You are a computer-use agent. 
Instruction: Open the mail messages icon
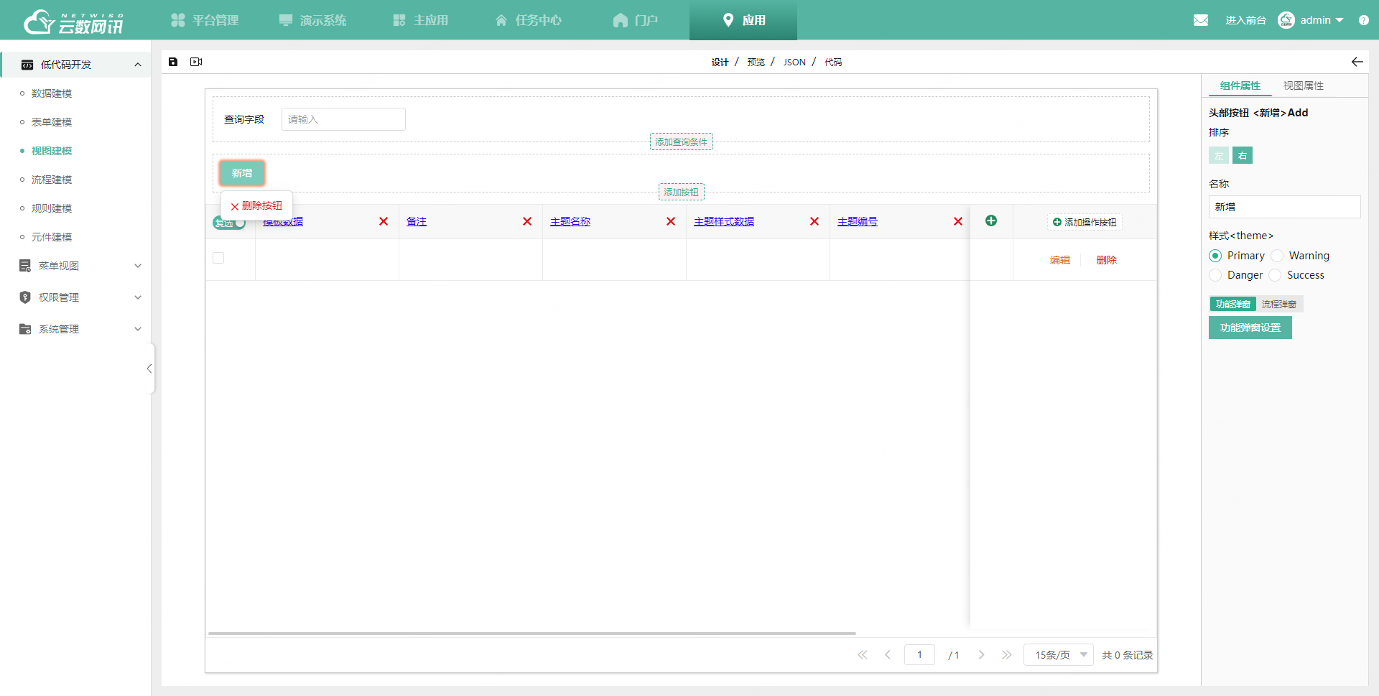(1201, 20)
